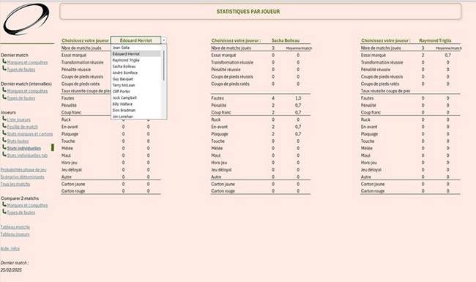Click Edouard Herriot's Carton jaune label

pyautogui.click(x=73, y=184)
